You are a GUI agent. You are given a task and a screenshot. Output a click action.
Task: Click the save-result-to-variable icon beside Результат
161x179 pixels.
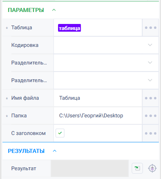click(137, 168)
